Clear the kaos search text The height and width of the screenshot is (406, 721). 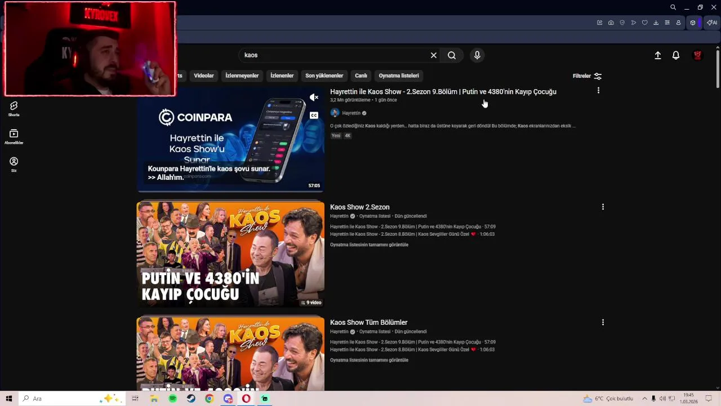434,55
